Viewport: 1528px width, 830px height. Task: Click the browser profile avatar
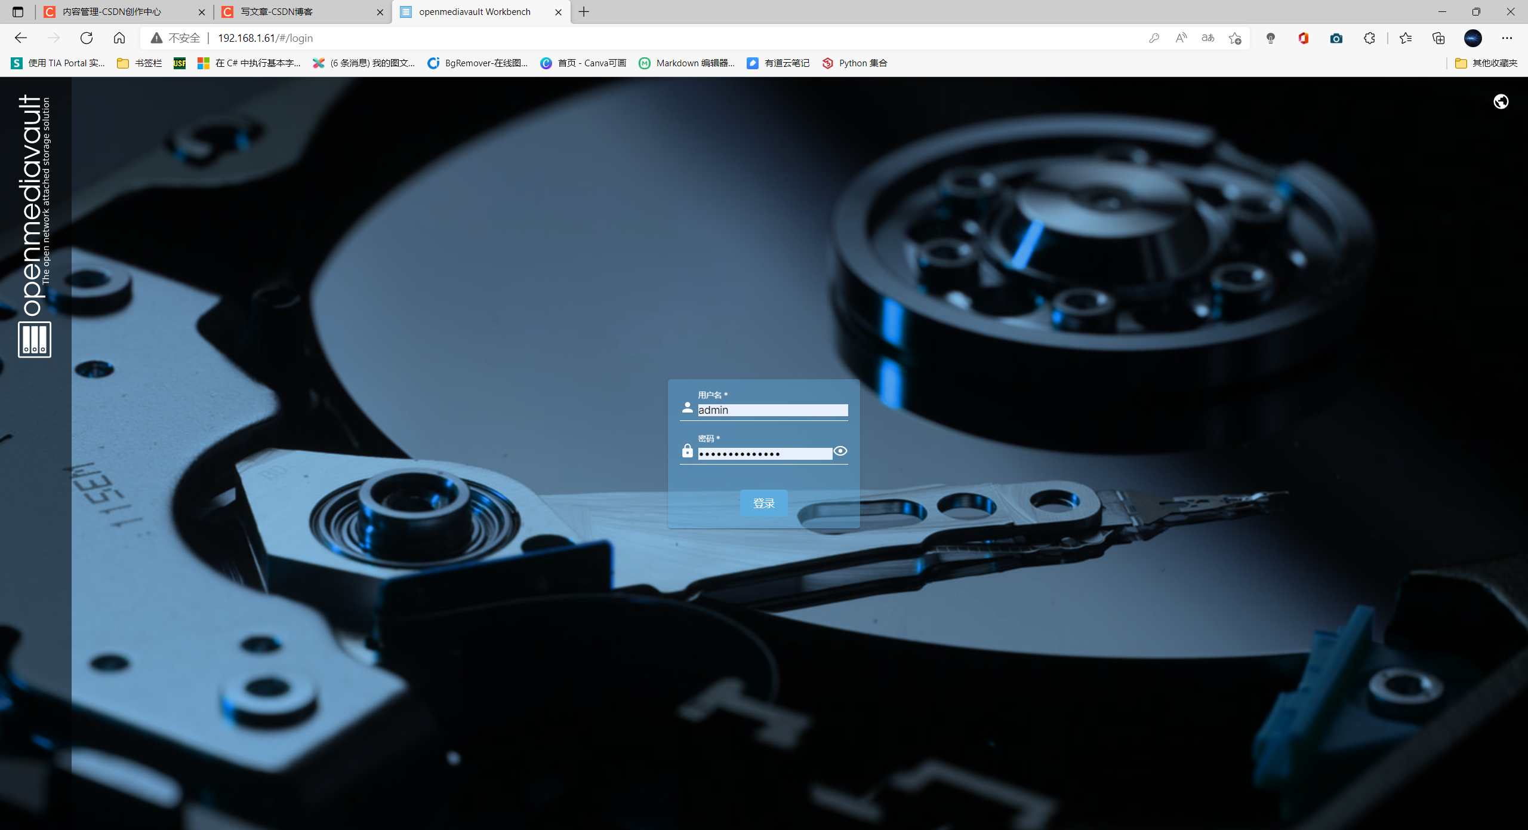[x=1472, y=38]
